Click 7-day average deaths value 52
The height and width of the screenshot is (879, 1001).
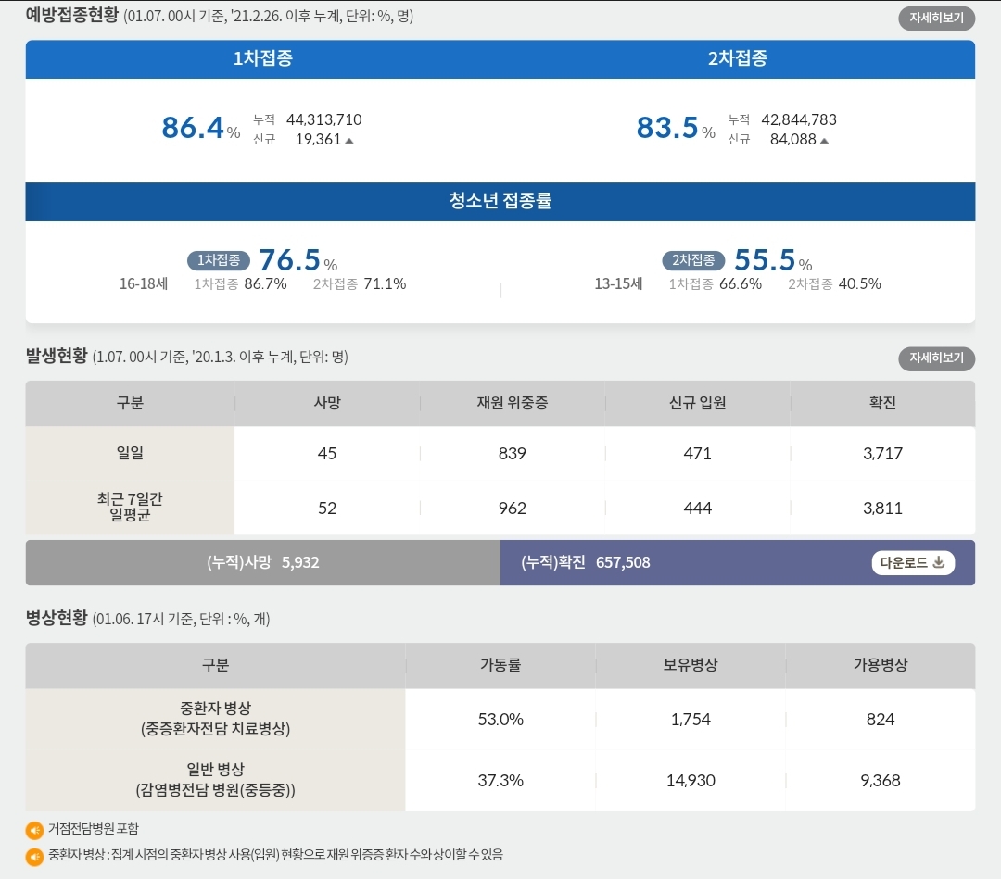(327, 509)
